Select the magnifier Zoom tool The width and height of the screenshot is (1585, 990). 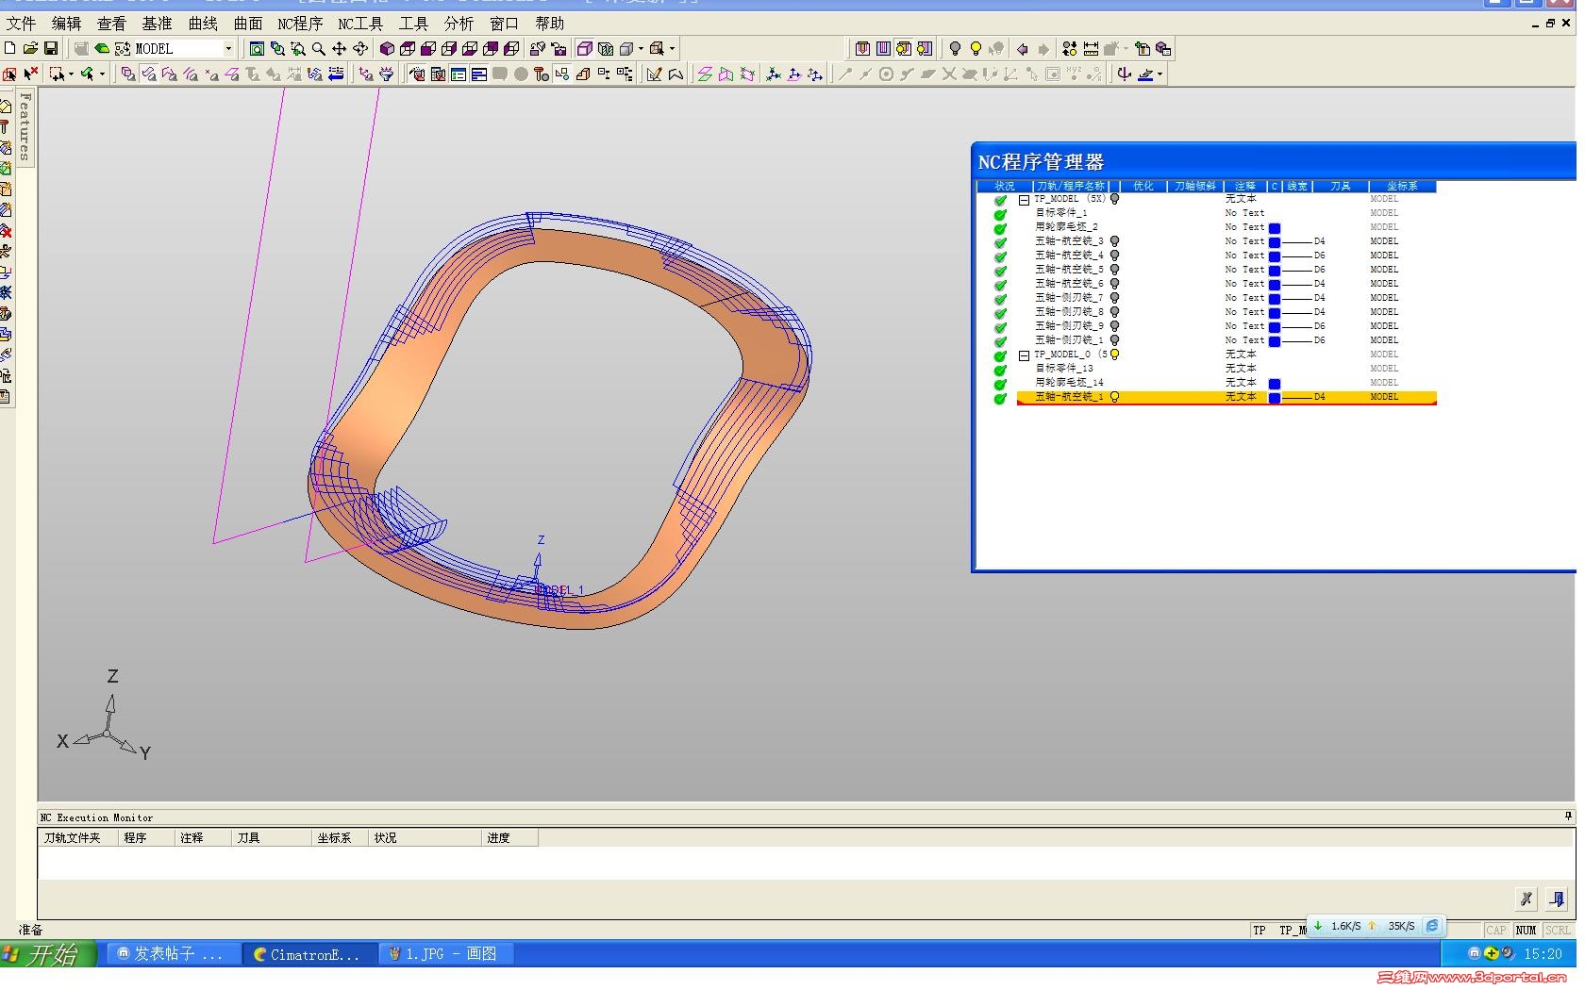click(319, 49)
